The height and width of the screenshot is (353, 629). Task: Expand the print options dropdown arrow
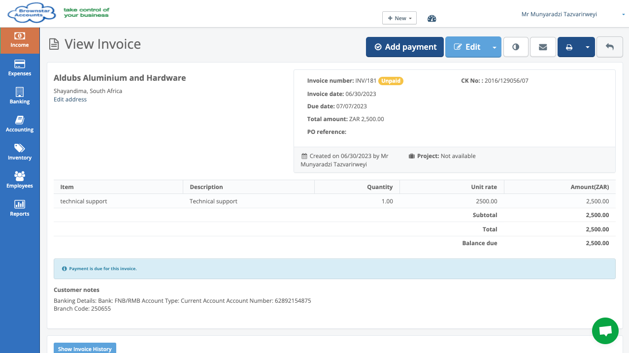tap(587, 47)
